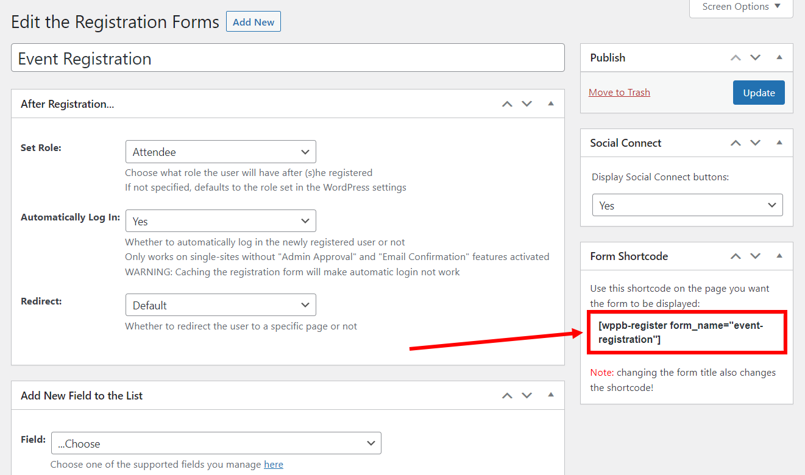Move Social Connect panel down

(756, 143)
